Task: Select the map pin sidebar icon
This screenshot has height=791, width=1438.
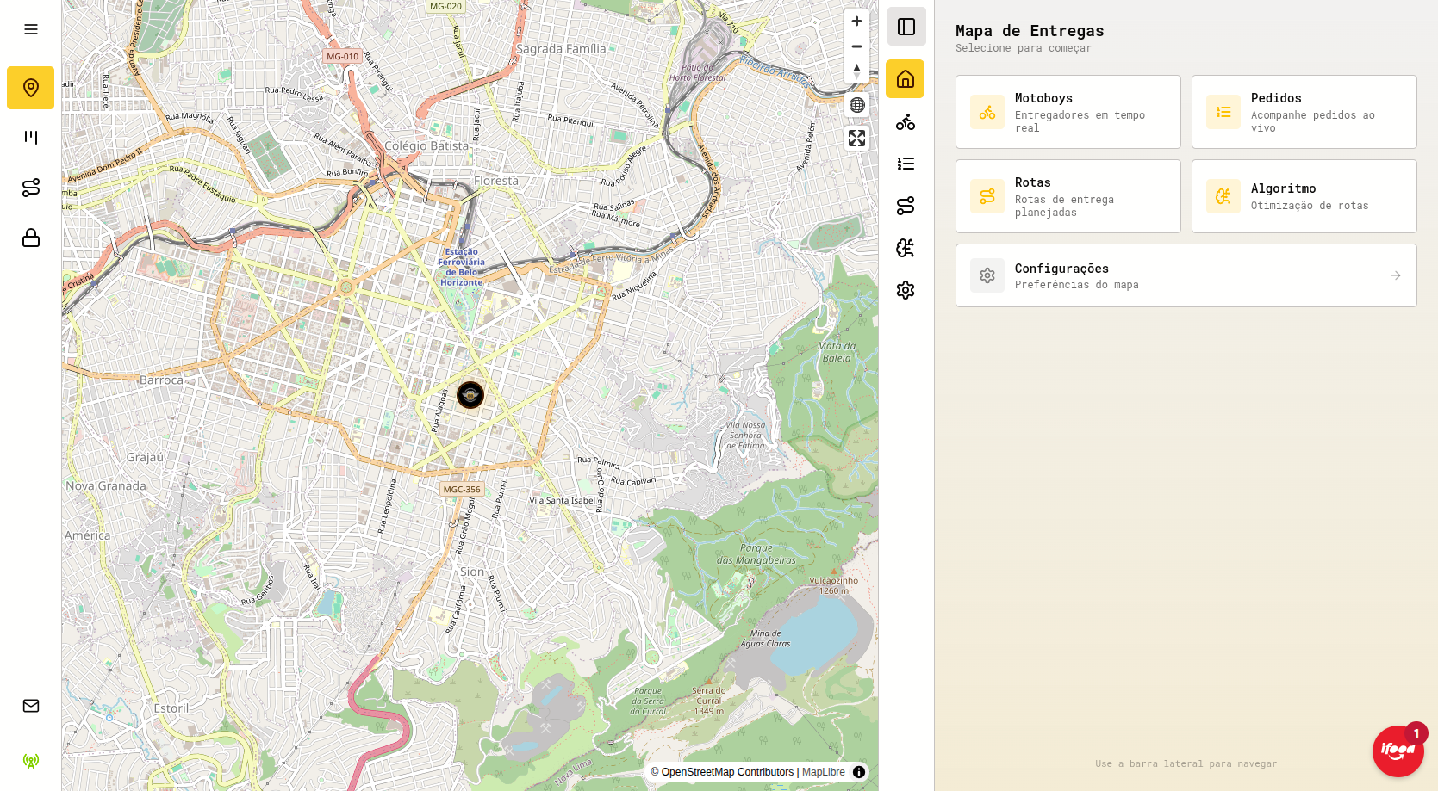Action: [x=31, y=88]
